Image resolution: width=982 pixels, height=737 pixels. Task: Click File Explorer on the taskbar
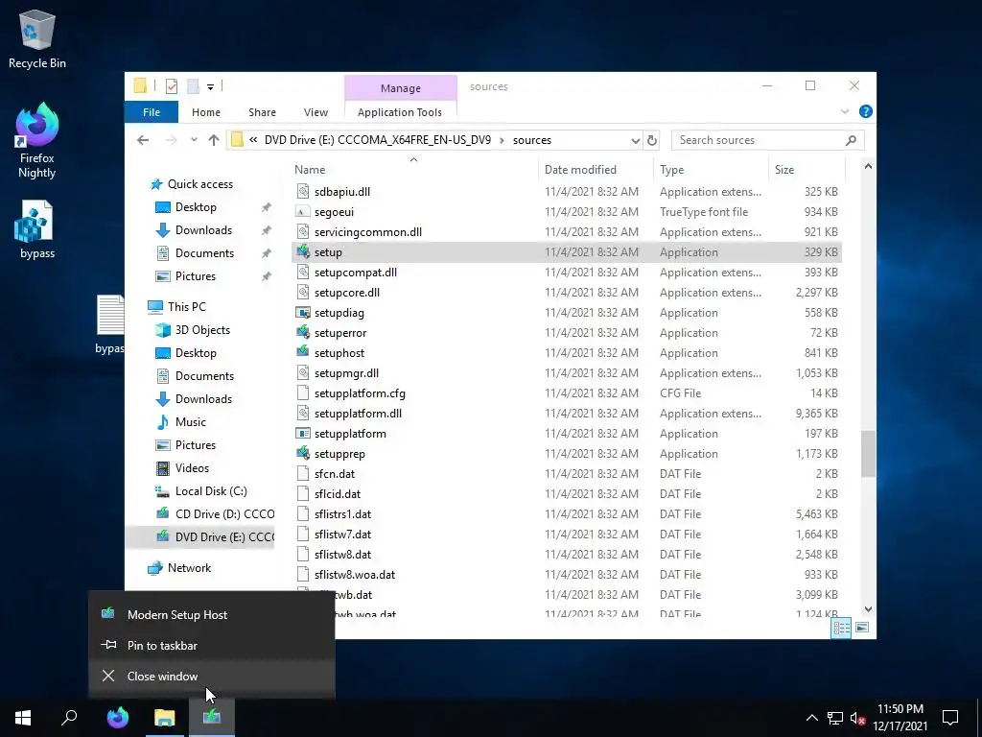165,718
